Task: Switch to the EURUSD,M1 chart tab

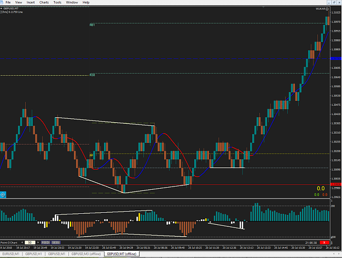Action: 11,254
